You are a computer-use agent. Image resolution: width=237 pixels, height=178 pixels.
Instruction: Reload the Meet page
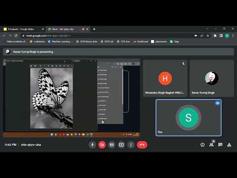(x=16, y=36)
